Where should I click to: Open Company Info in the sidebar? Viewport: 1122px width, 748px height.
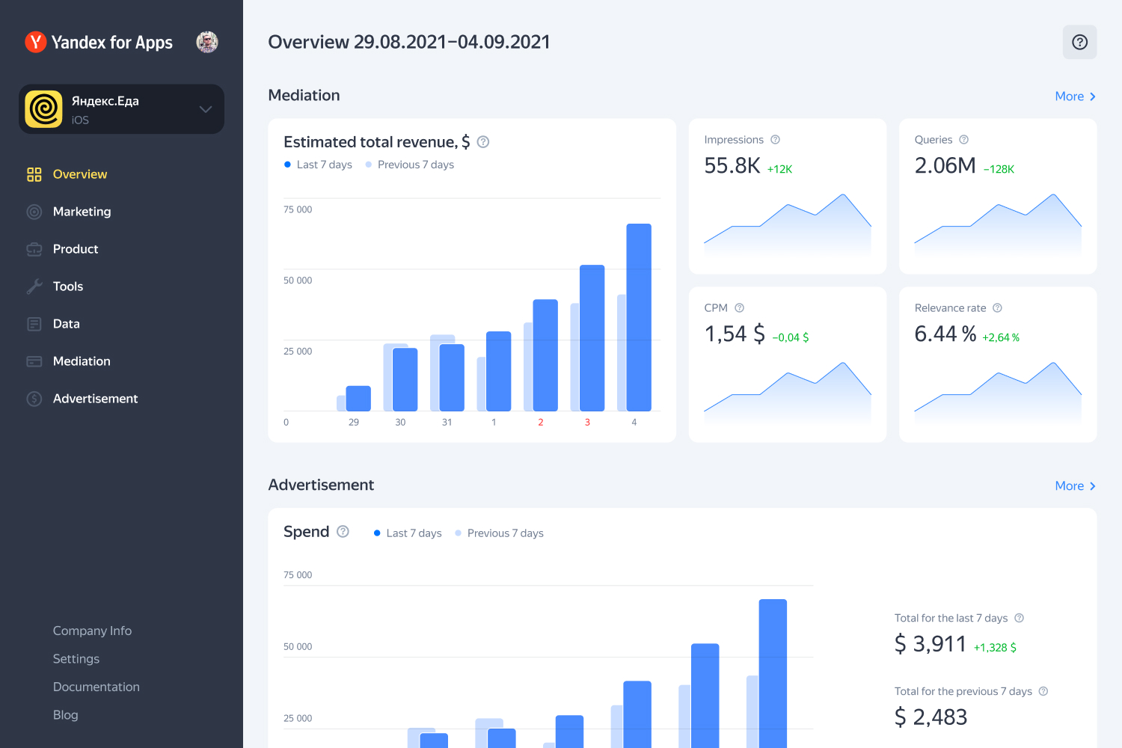[92, 631]
